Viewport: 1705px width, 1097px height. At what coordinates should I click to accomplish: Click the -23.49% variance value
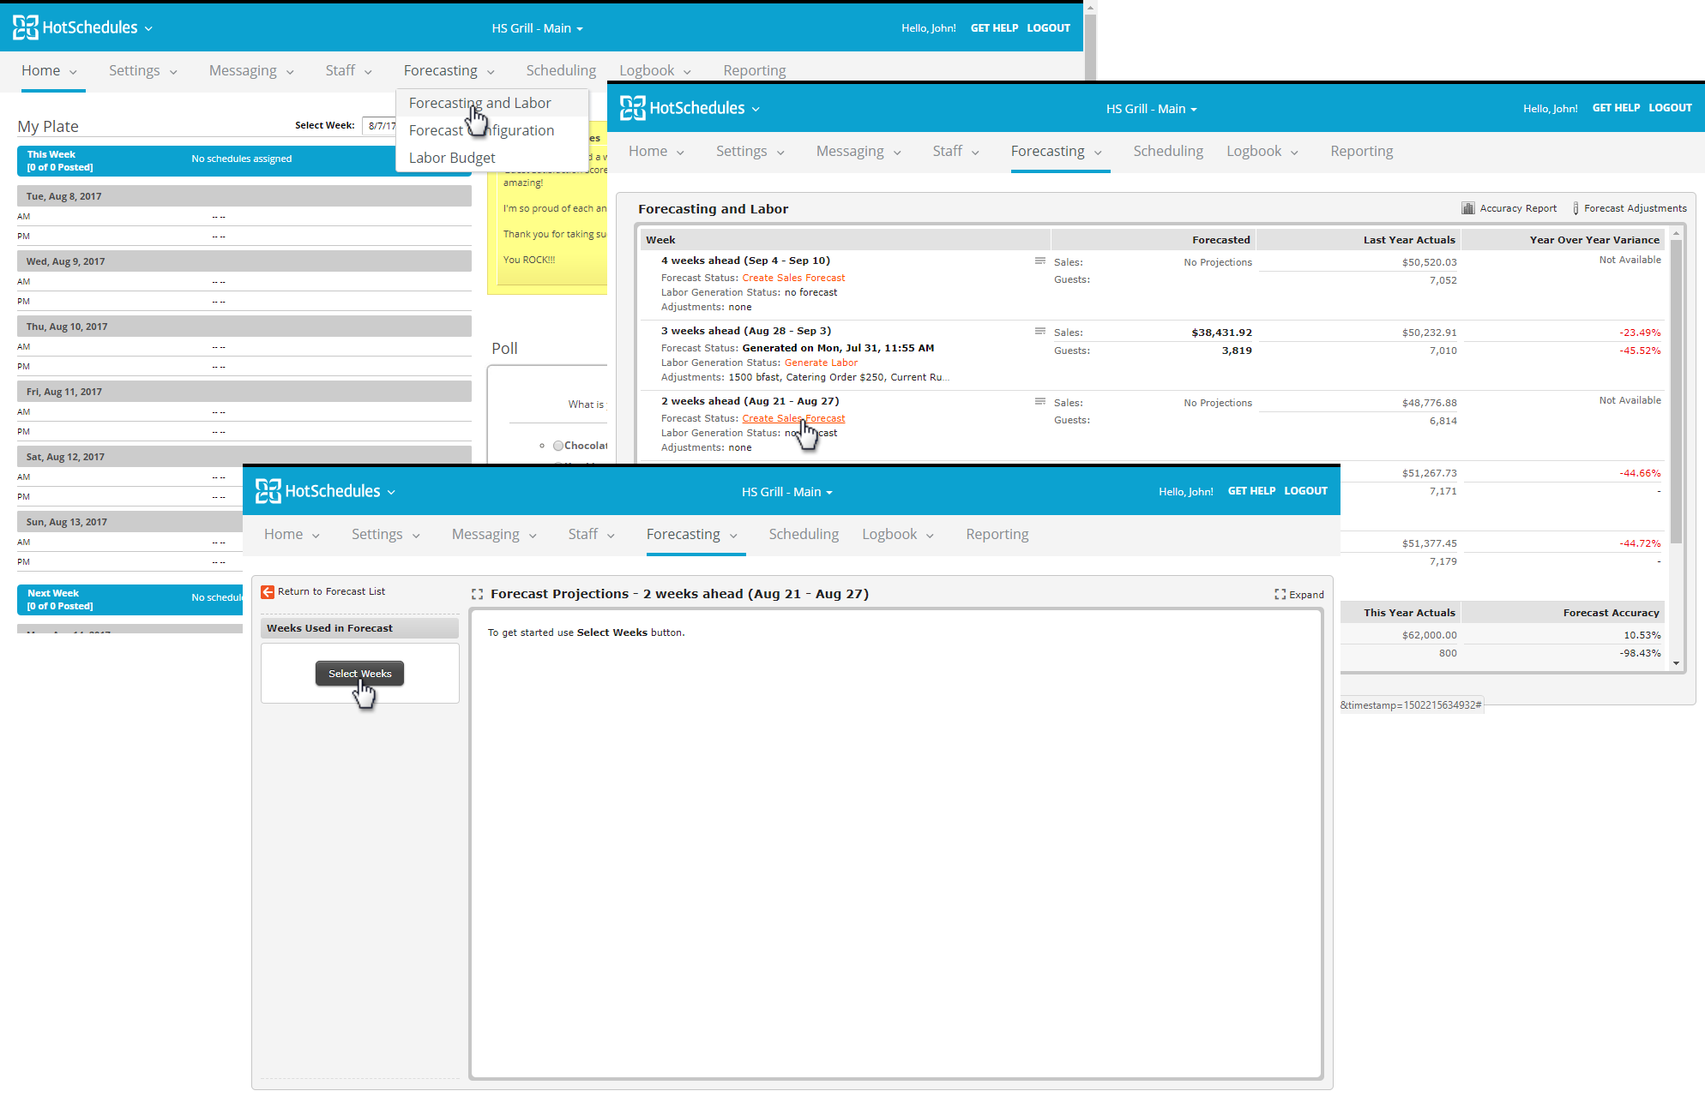[1639, 333]
